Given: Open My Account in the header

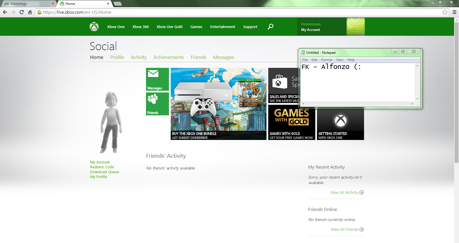Looking at the screenshot, I should coord(310,30).
